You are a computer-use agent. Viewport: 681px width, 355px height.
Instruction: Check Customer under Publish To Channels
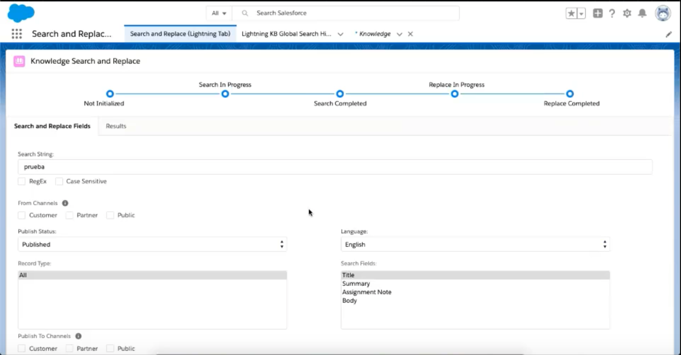[22, 348]
